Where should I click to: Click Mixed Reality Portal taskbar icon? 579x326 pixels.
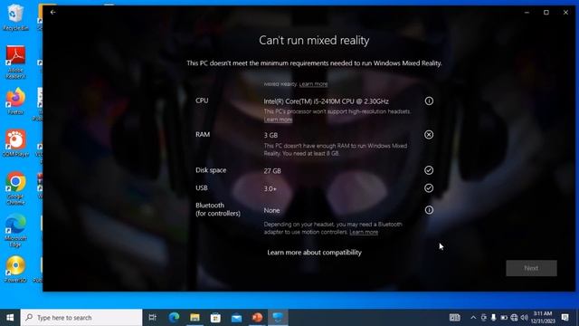click(278, 318)
